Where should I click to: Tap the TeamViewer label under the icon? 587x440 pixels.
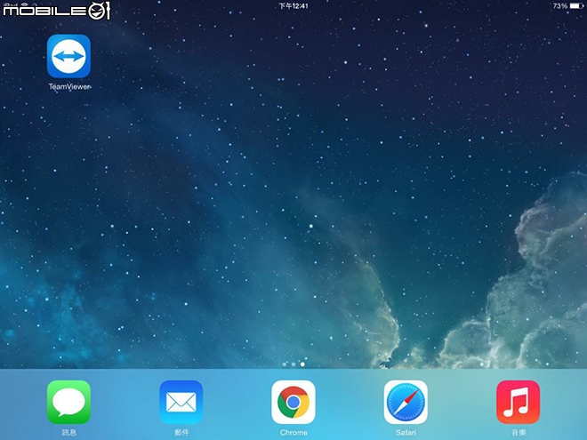click(x=69, y=86)
